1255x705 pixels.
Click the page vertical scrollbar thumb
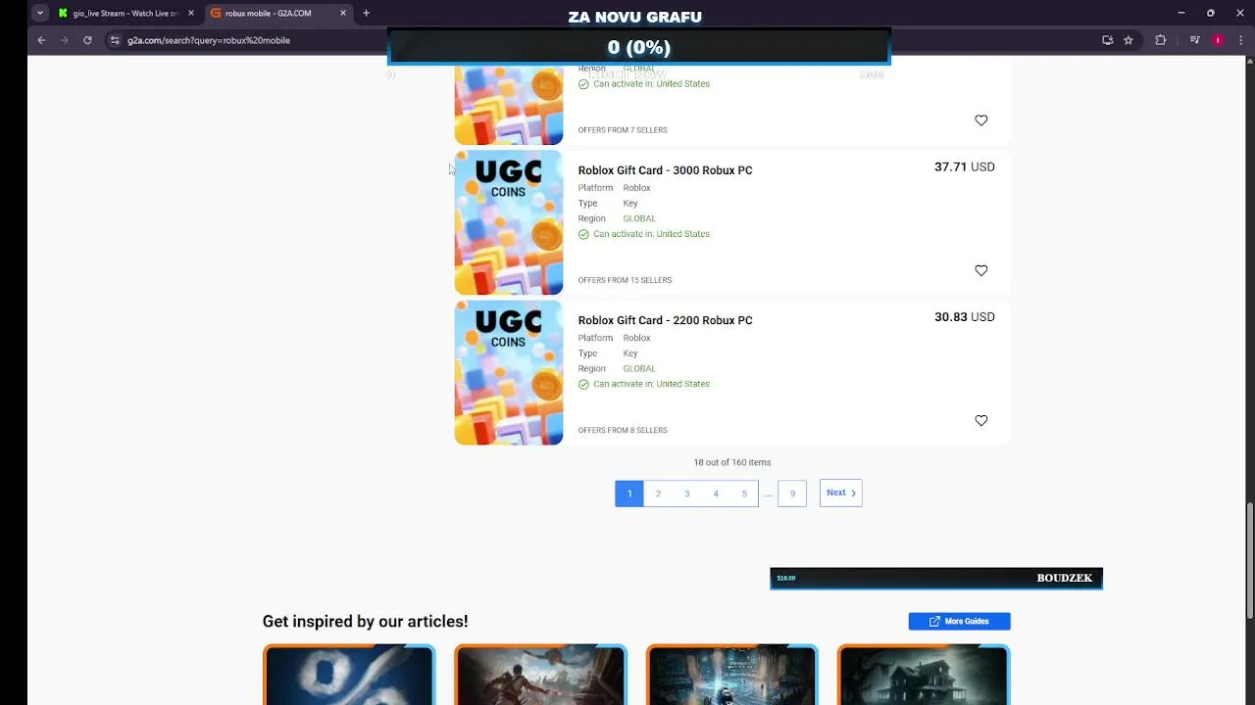[x=1249, y=561]
